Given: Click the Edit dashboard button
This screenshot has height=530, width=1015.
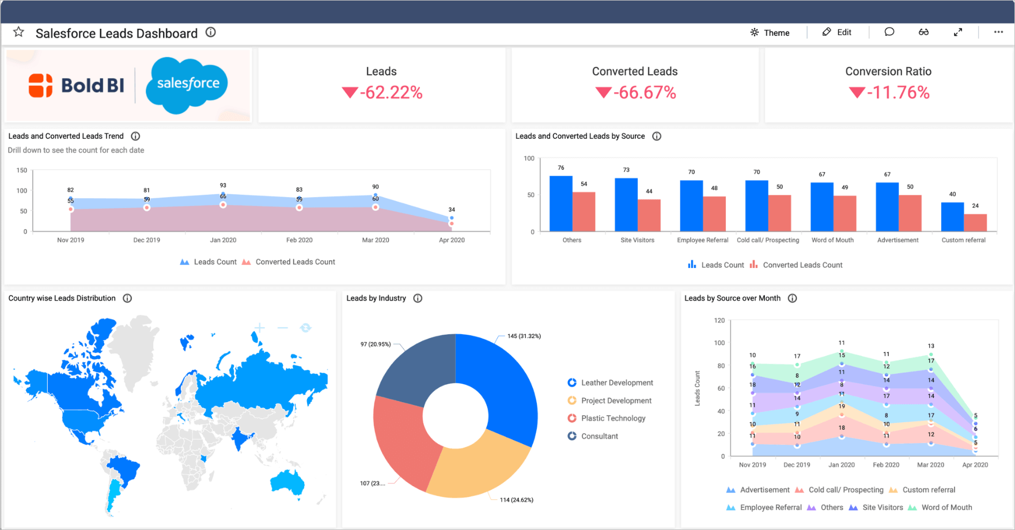Looking at the screenshot, I should [x=836, y=32].
